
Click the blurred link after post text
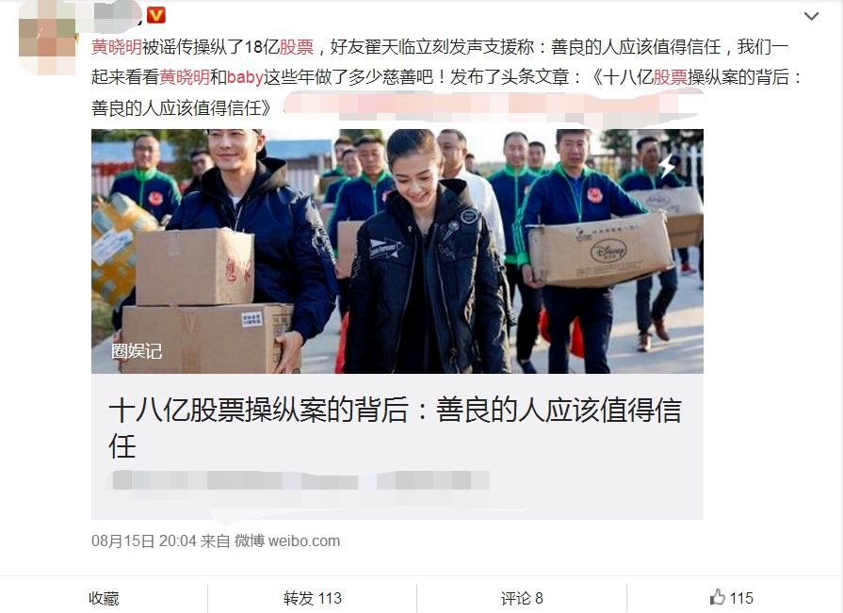coord(492,107)
